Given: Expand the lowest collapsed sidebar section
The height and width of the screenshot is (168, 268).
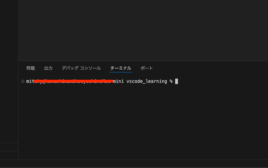Looking at the screenshot, I should pos(9,155).
